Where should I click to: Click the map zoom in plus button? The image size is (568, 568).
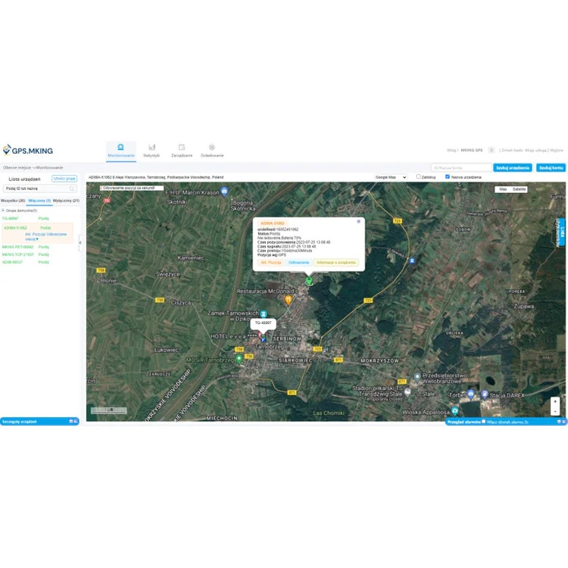coord(555,401)
